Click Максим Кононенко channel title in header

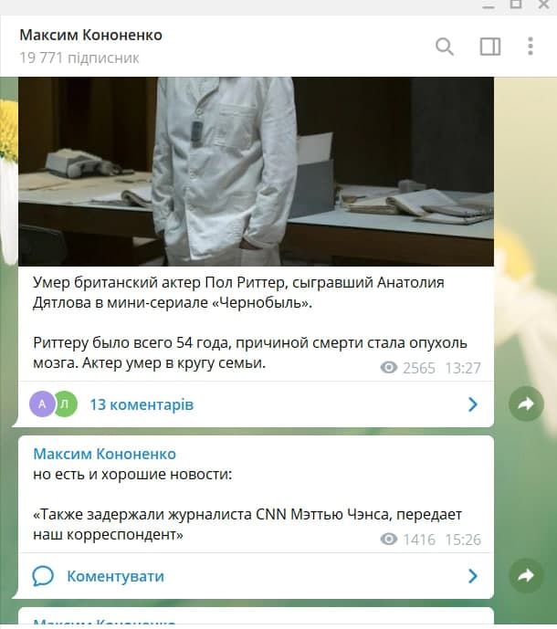pos(91,35)
